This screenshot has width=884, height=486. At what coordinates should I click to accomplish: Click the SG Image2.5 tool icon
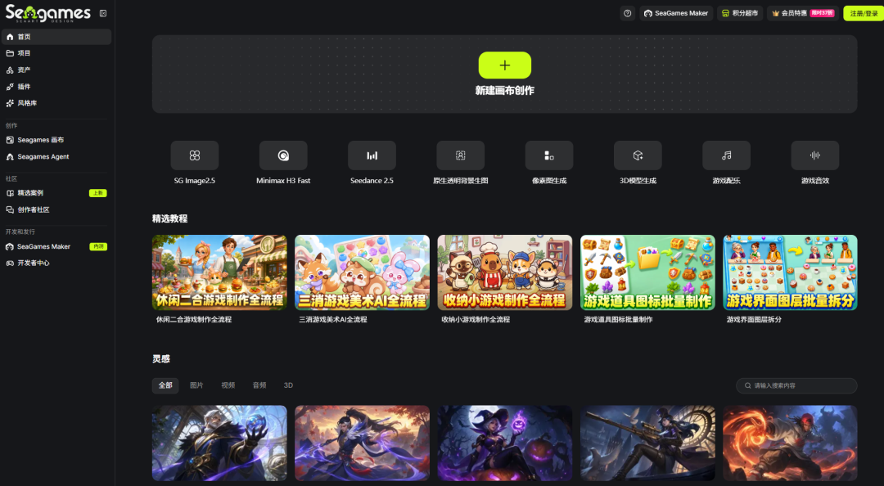195,155
